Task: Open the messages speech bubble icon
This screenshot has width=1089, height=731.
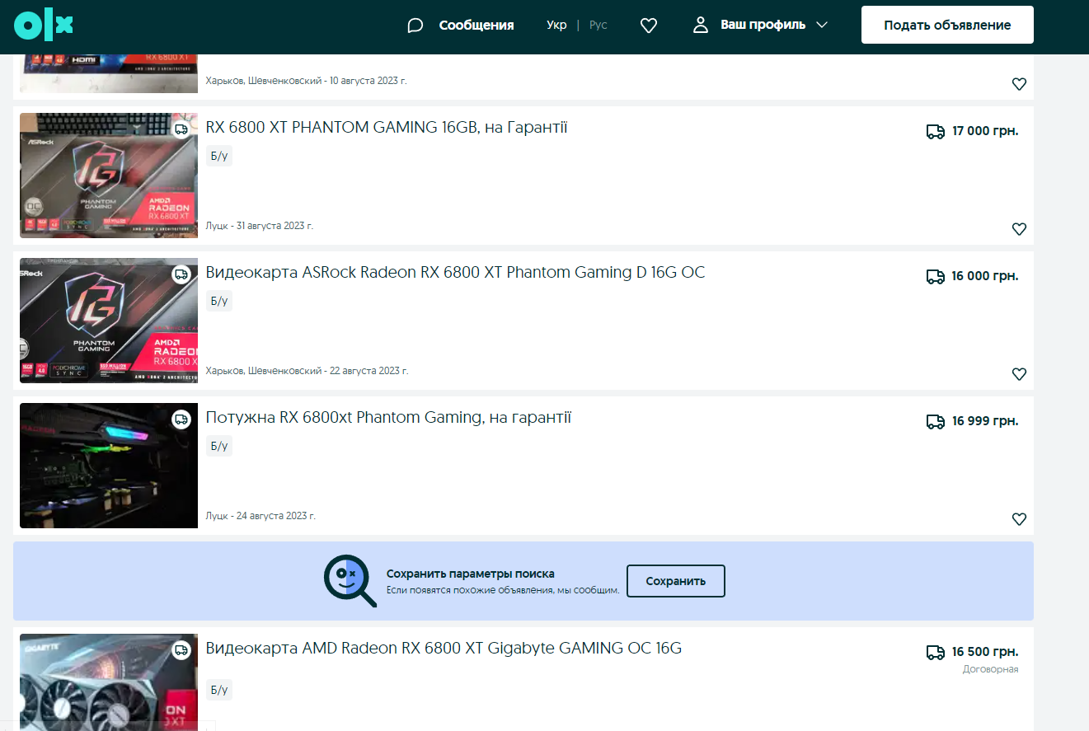Action: tap(415, 26)
